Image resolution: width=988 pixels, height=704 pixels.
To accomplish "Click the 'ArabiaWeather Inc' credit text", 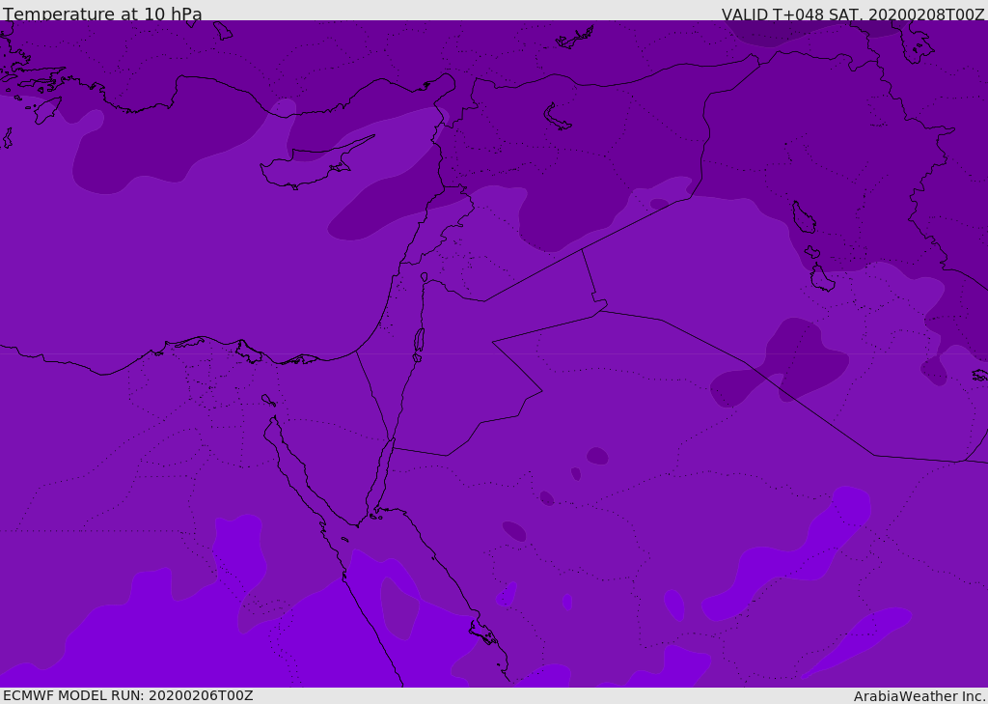I will (x=919, y=696).
